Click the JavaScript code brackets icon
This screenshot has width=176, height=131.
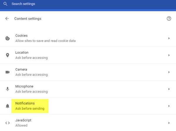coord(8,123)
